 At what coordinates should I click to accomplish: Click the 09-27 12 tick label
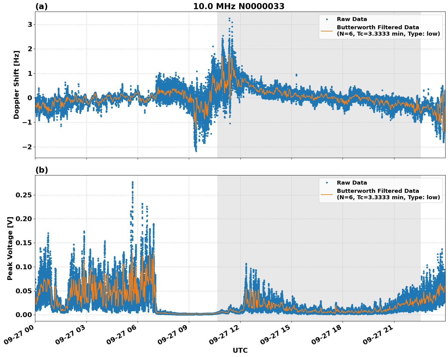(x=224, y=334)
